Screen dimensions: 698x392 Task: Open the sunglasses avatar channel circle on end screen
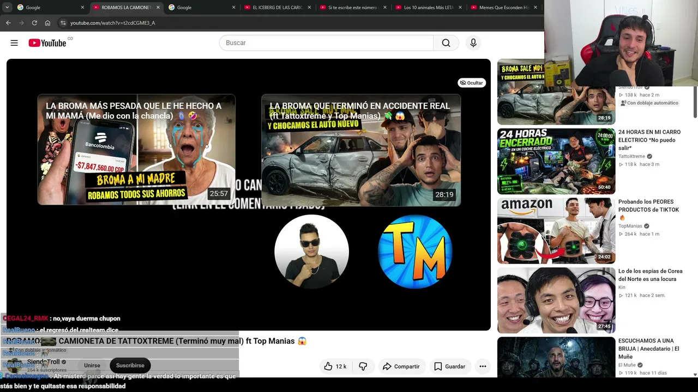pyautogui.click(x=311, y=252)
